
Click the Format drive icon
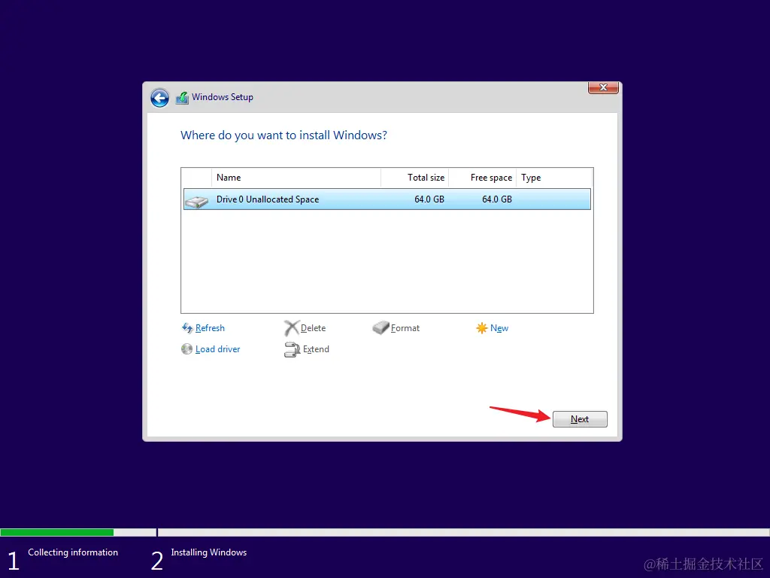pyautogui.click(x=380, y=328)
